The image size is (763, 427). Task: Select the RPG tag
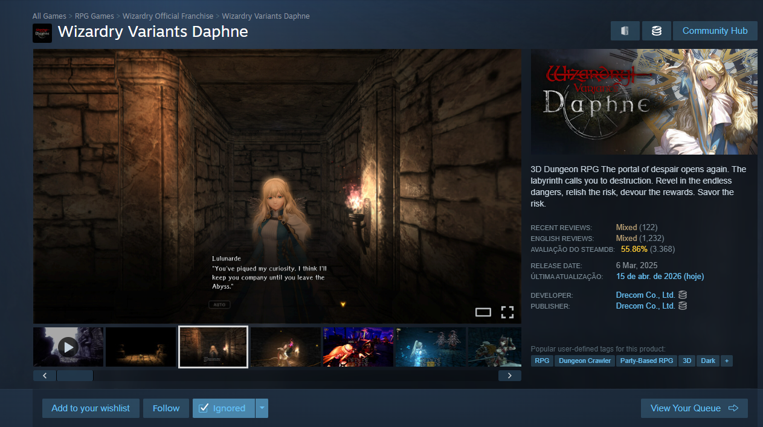point(542,361)
